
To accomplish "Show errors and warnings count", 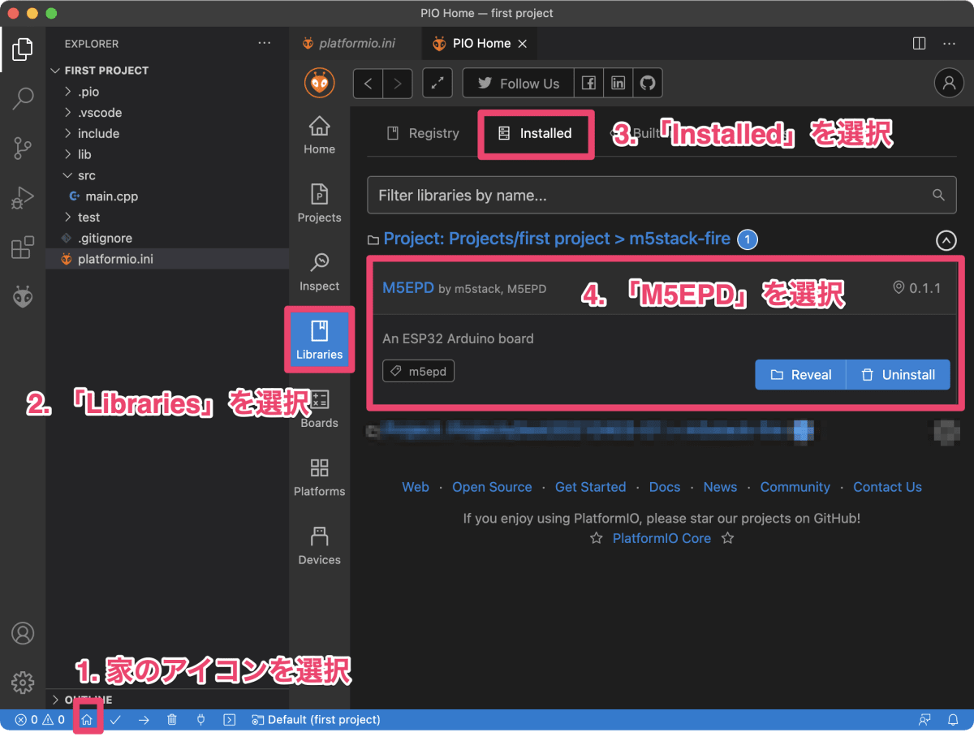I will (40, 720).
